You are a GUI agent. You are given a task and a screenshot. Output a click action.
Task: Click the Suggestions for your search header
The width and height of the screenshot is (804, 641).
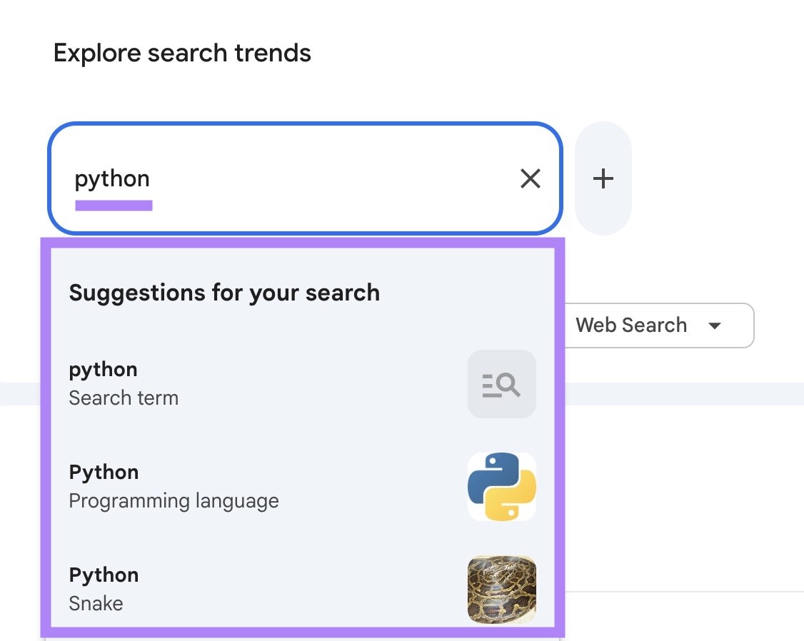(x=223, y=292)
